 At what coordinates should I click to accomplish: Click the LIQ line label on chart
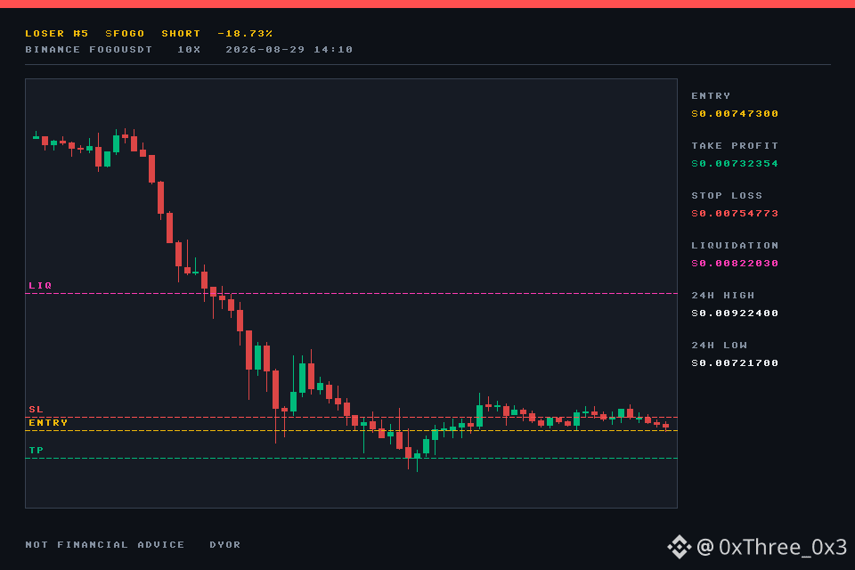(x=40, y=285)
